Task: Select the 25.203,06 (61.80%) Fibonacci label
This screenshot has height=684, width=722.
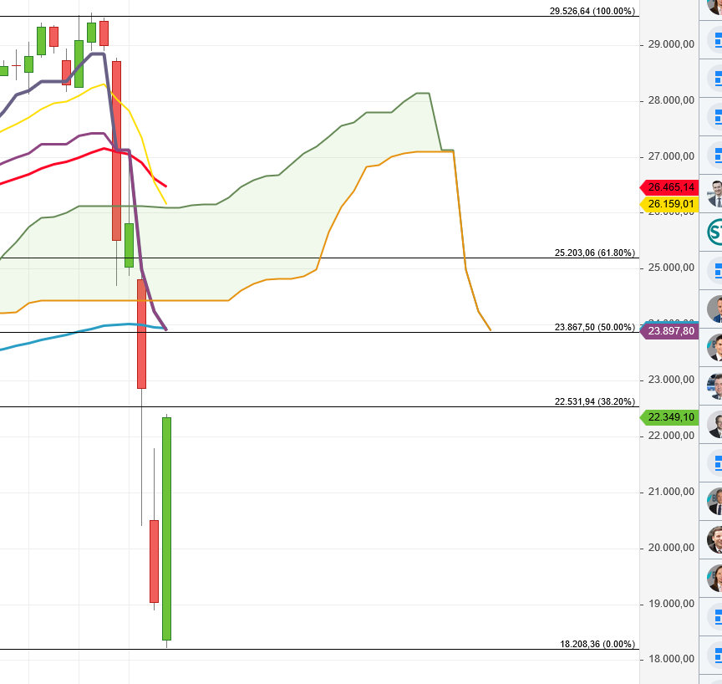Action: [x=594, y=253]
